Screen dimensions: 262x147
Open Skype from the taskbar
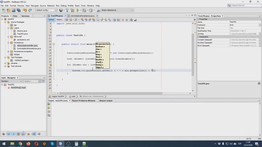point(52,144)
